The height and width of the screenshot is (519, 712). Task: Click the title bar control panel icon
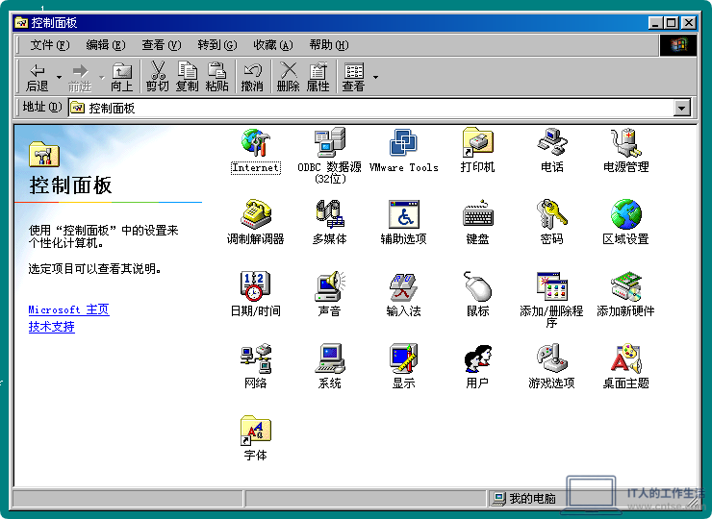(x=21, y=22)
